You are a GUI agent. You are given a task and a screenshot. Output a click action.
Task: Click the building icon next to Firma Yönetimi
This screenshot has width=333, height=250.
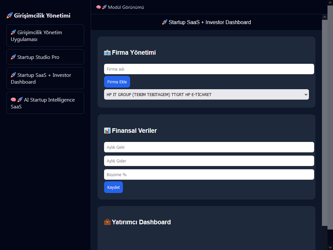(x=107, y=53)
